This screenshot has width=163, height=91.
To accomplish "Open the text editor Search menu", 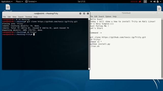I will 101,16.
